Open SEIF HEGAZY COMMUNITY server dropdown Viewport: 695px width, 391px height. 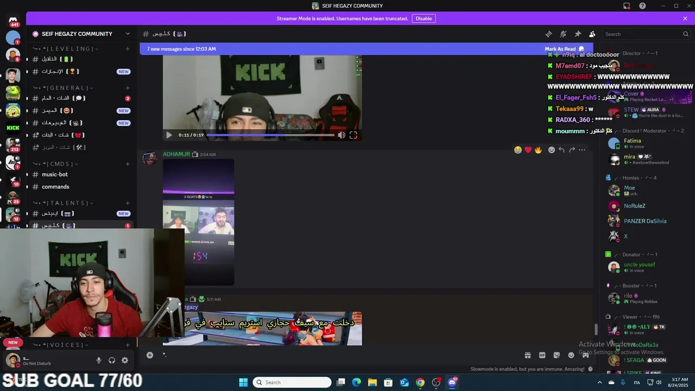tap(81, 34)
